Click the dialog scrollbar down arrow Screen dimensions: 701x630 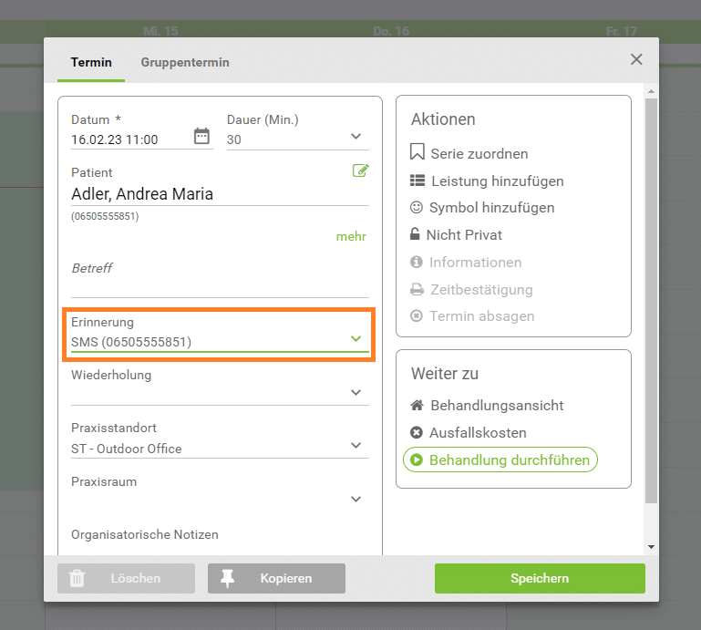click(x=651, y=547)
